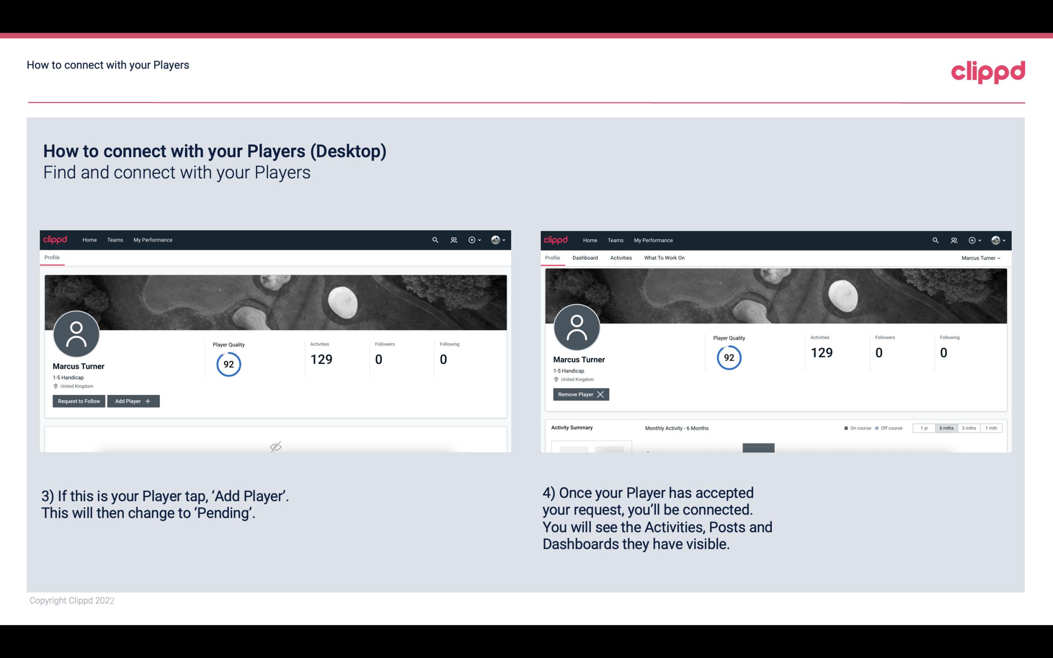The height and width of the screenshot is (658, 1053).
Task: Click Remove Player button on connected profile
Action: click(581, 394)
